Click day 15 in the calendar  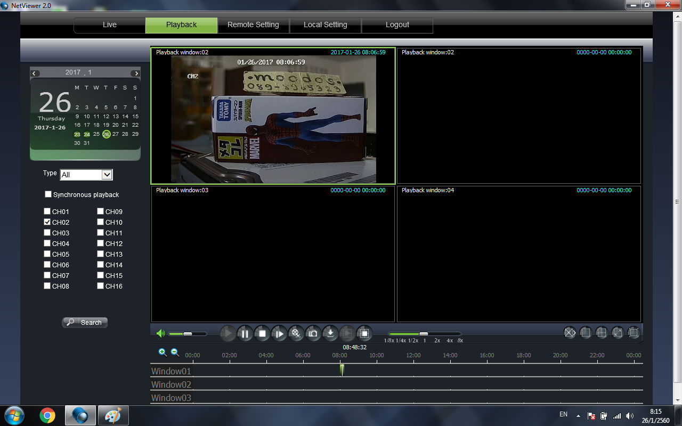click(135, 116)
